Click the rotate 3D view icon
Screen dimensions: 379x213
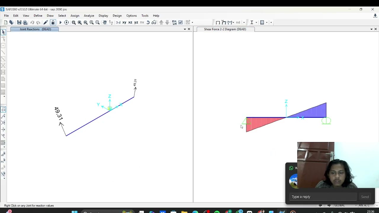(148, 22)
